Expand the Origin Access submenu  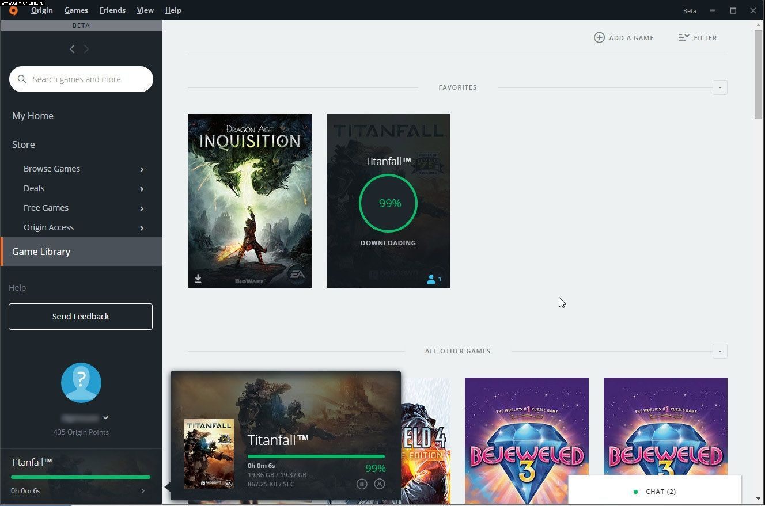coord(142,228)
